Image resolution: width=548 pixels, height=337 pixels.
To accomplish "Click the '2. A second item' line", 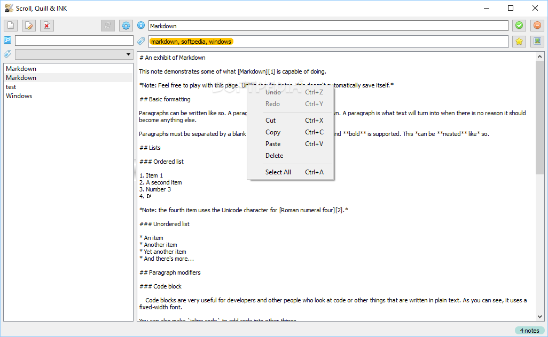I will point(160,182).
